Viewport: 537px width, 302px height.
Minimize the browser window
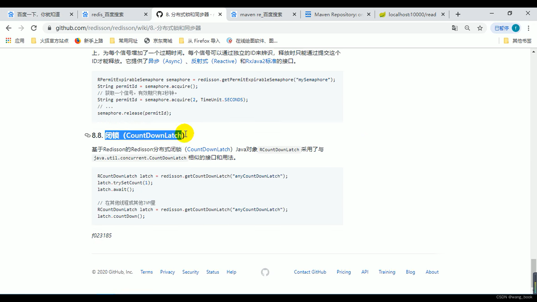click(x=492, y=13)
